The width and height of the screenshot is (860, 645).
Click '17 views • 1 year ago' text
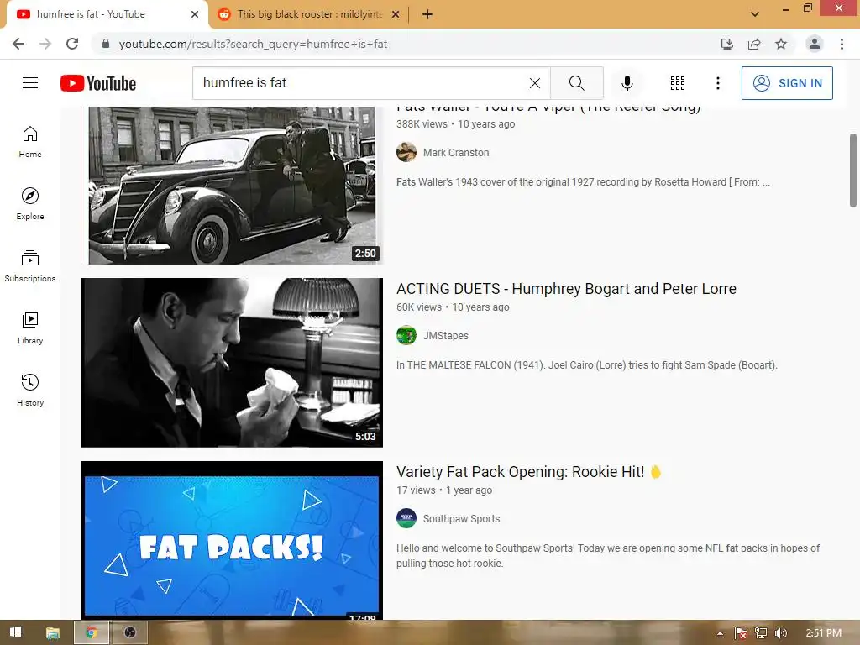(x=443, y=490)
